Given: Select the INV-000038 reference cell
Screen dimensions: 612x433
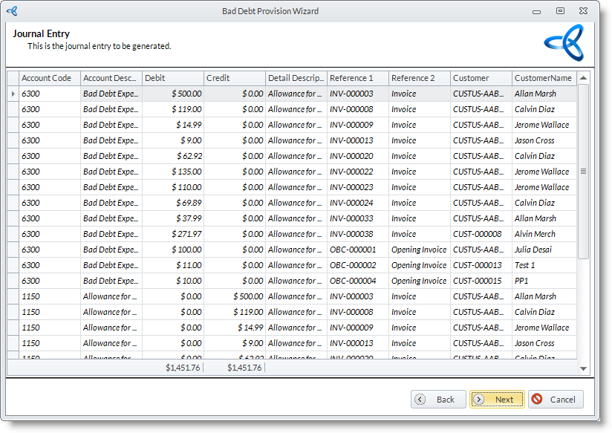Looking at the screenshot, I should pos(357,234).
